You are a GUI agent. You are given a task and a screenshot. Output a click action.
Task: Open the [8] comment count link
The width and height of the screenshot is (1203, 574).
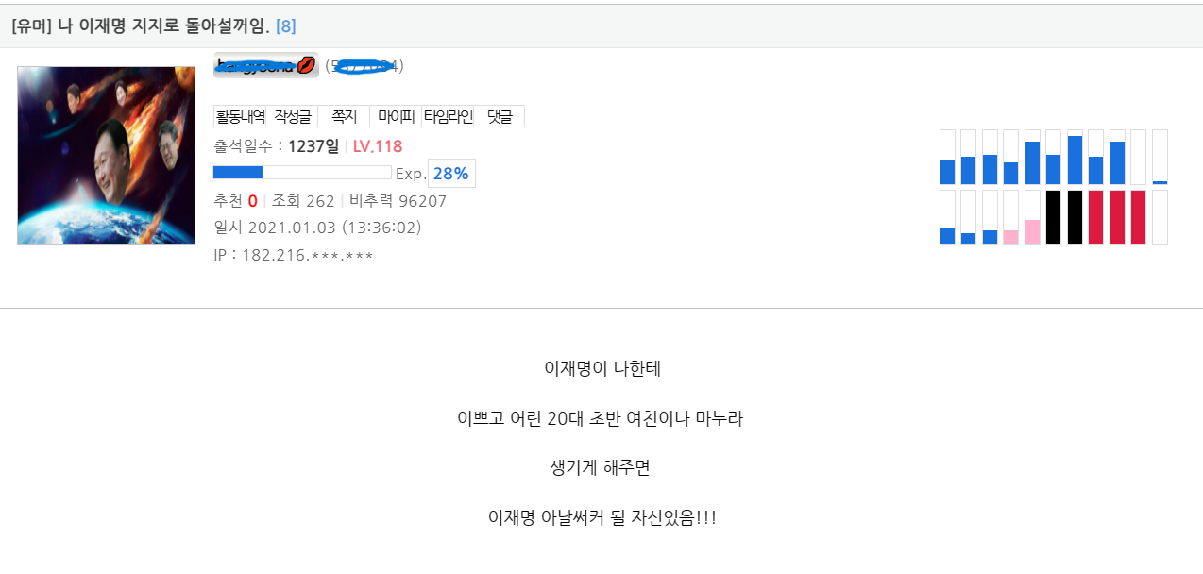(285, 26)
